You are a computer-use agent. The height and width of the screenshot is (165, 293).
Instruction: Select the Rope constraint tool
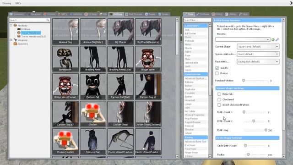[x=195, y=55]
